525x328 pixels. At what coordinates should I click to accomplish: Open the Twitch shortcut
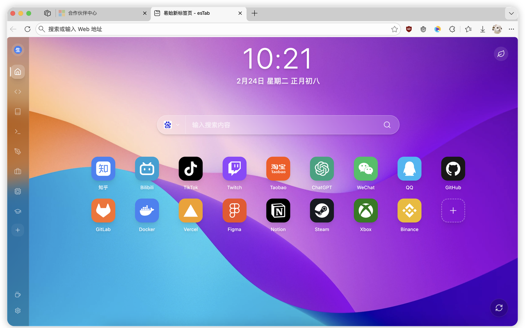point(235,169)
